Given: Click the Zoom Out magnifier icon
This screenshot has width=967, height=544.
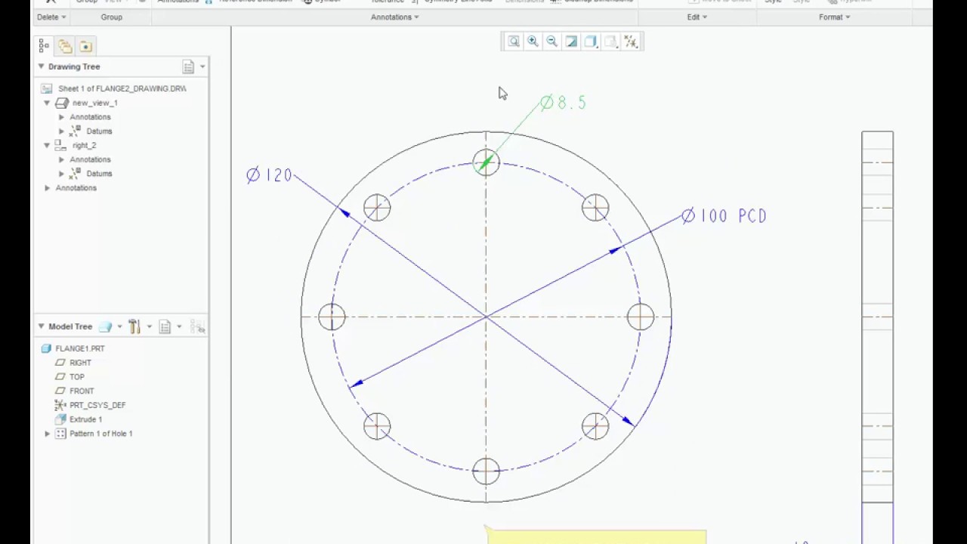Looking at the screenshot, I should tap(552, 42).
